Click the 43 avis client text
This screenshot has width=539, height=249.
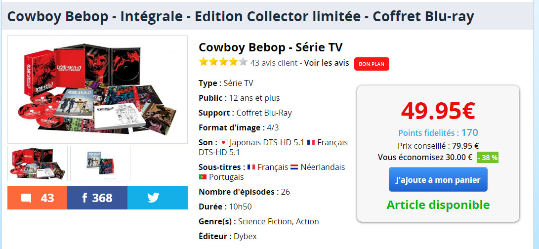click(x=274, y=63)
